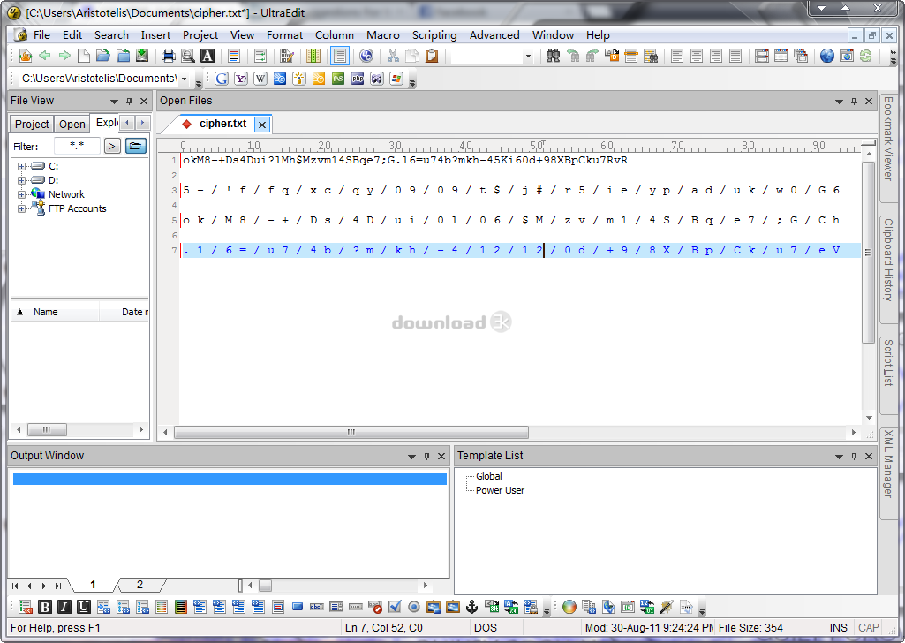Click the Cascade Windows icon

pyautogui.click(x=801, y=56)
